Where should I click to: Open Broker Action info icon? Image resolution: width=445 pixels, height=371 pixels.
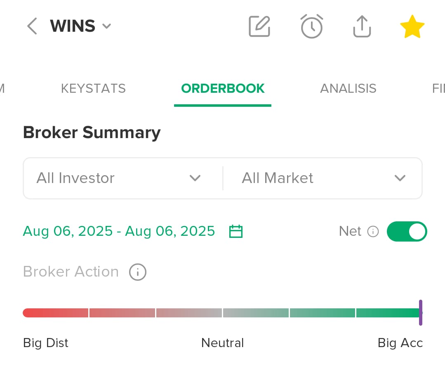[138, 272]
